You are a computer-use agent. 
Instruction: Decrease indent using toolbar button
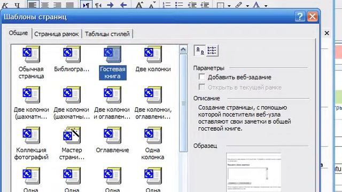(192, 5)
